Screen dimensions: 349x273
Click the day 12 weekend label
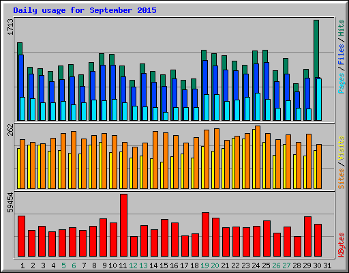pos(133,265)
